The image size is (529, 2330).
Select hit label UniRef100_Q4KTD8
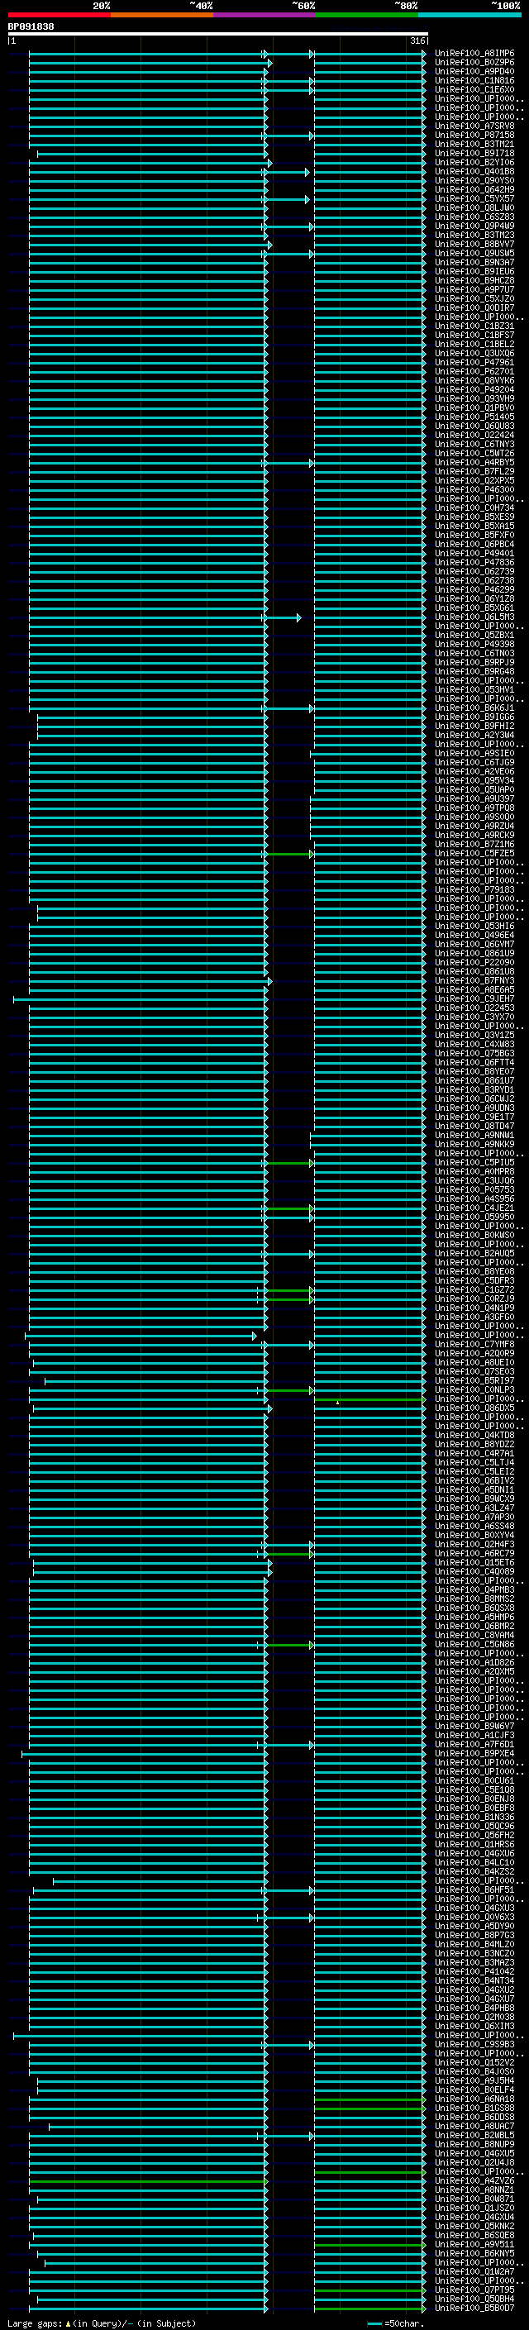tap(474, 1436)
